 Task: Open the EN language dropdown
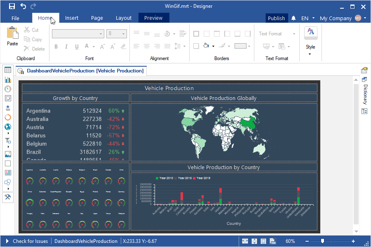(308, 18)
